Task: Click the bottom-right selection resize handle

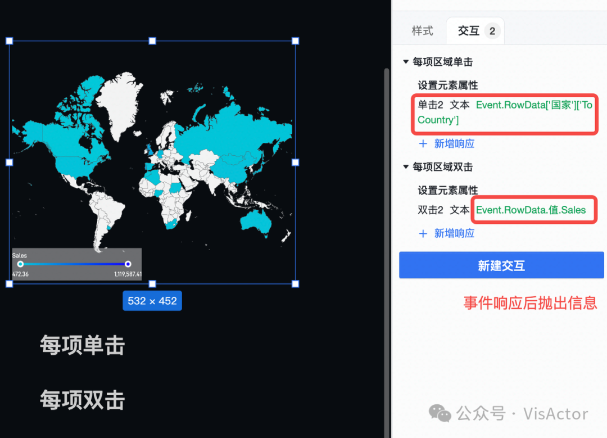Action: coord(296,284)
